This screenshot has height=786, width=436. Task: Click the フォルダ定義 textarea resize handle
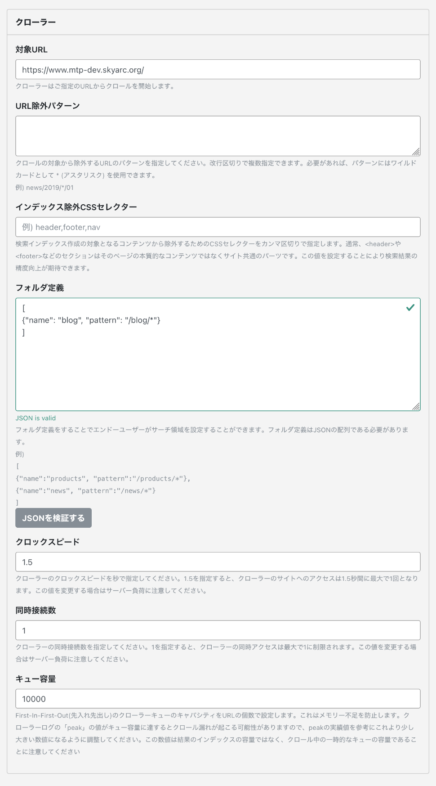(416, 407)
